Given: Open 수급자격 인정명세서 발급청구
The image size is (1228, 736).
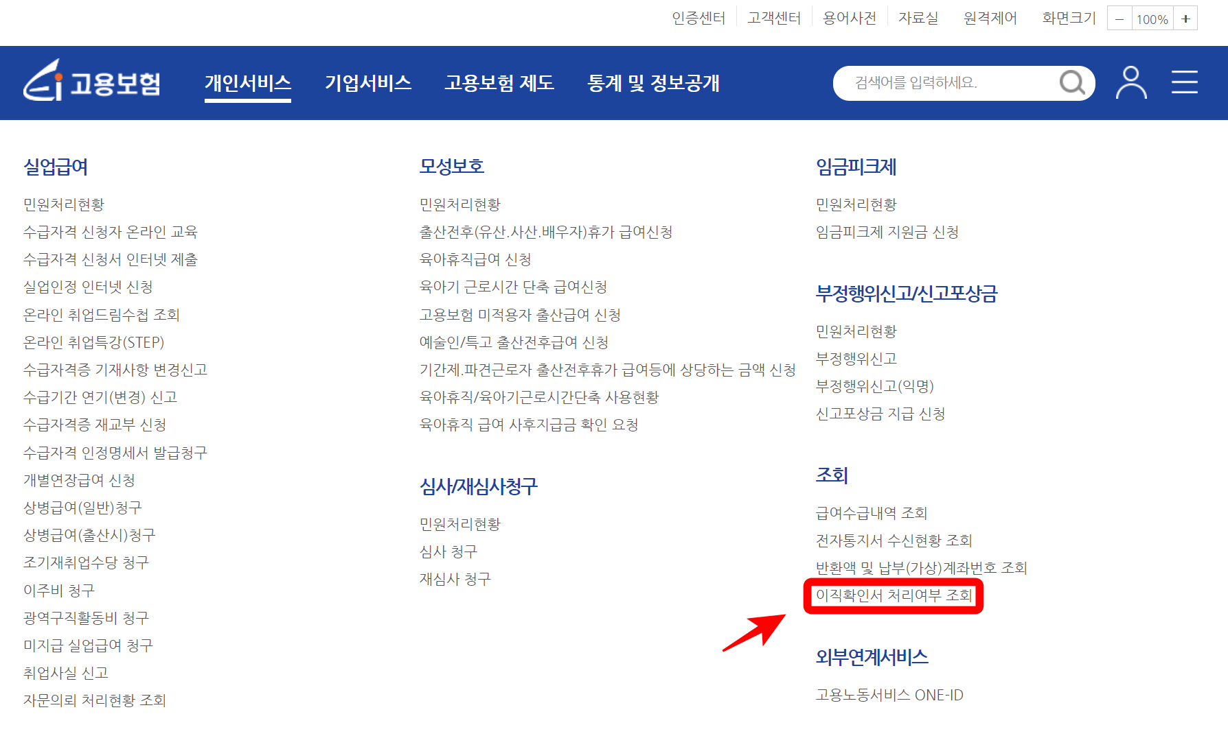Looking at the screenshot, I should pyautogui.click(x=115, y=453).
